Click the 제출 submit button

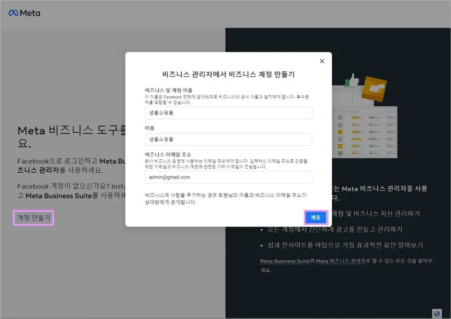point(316,217)
